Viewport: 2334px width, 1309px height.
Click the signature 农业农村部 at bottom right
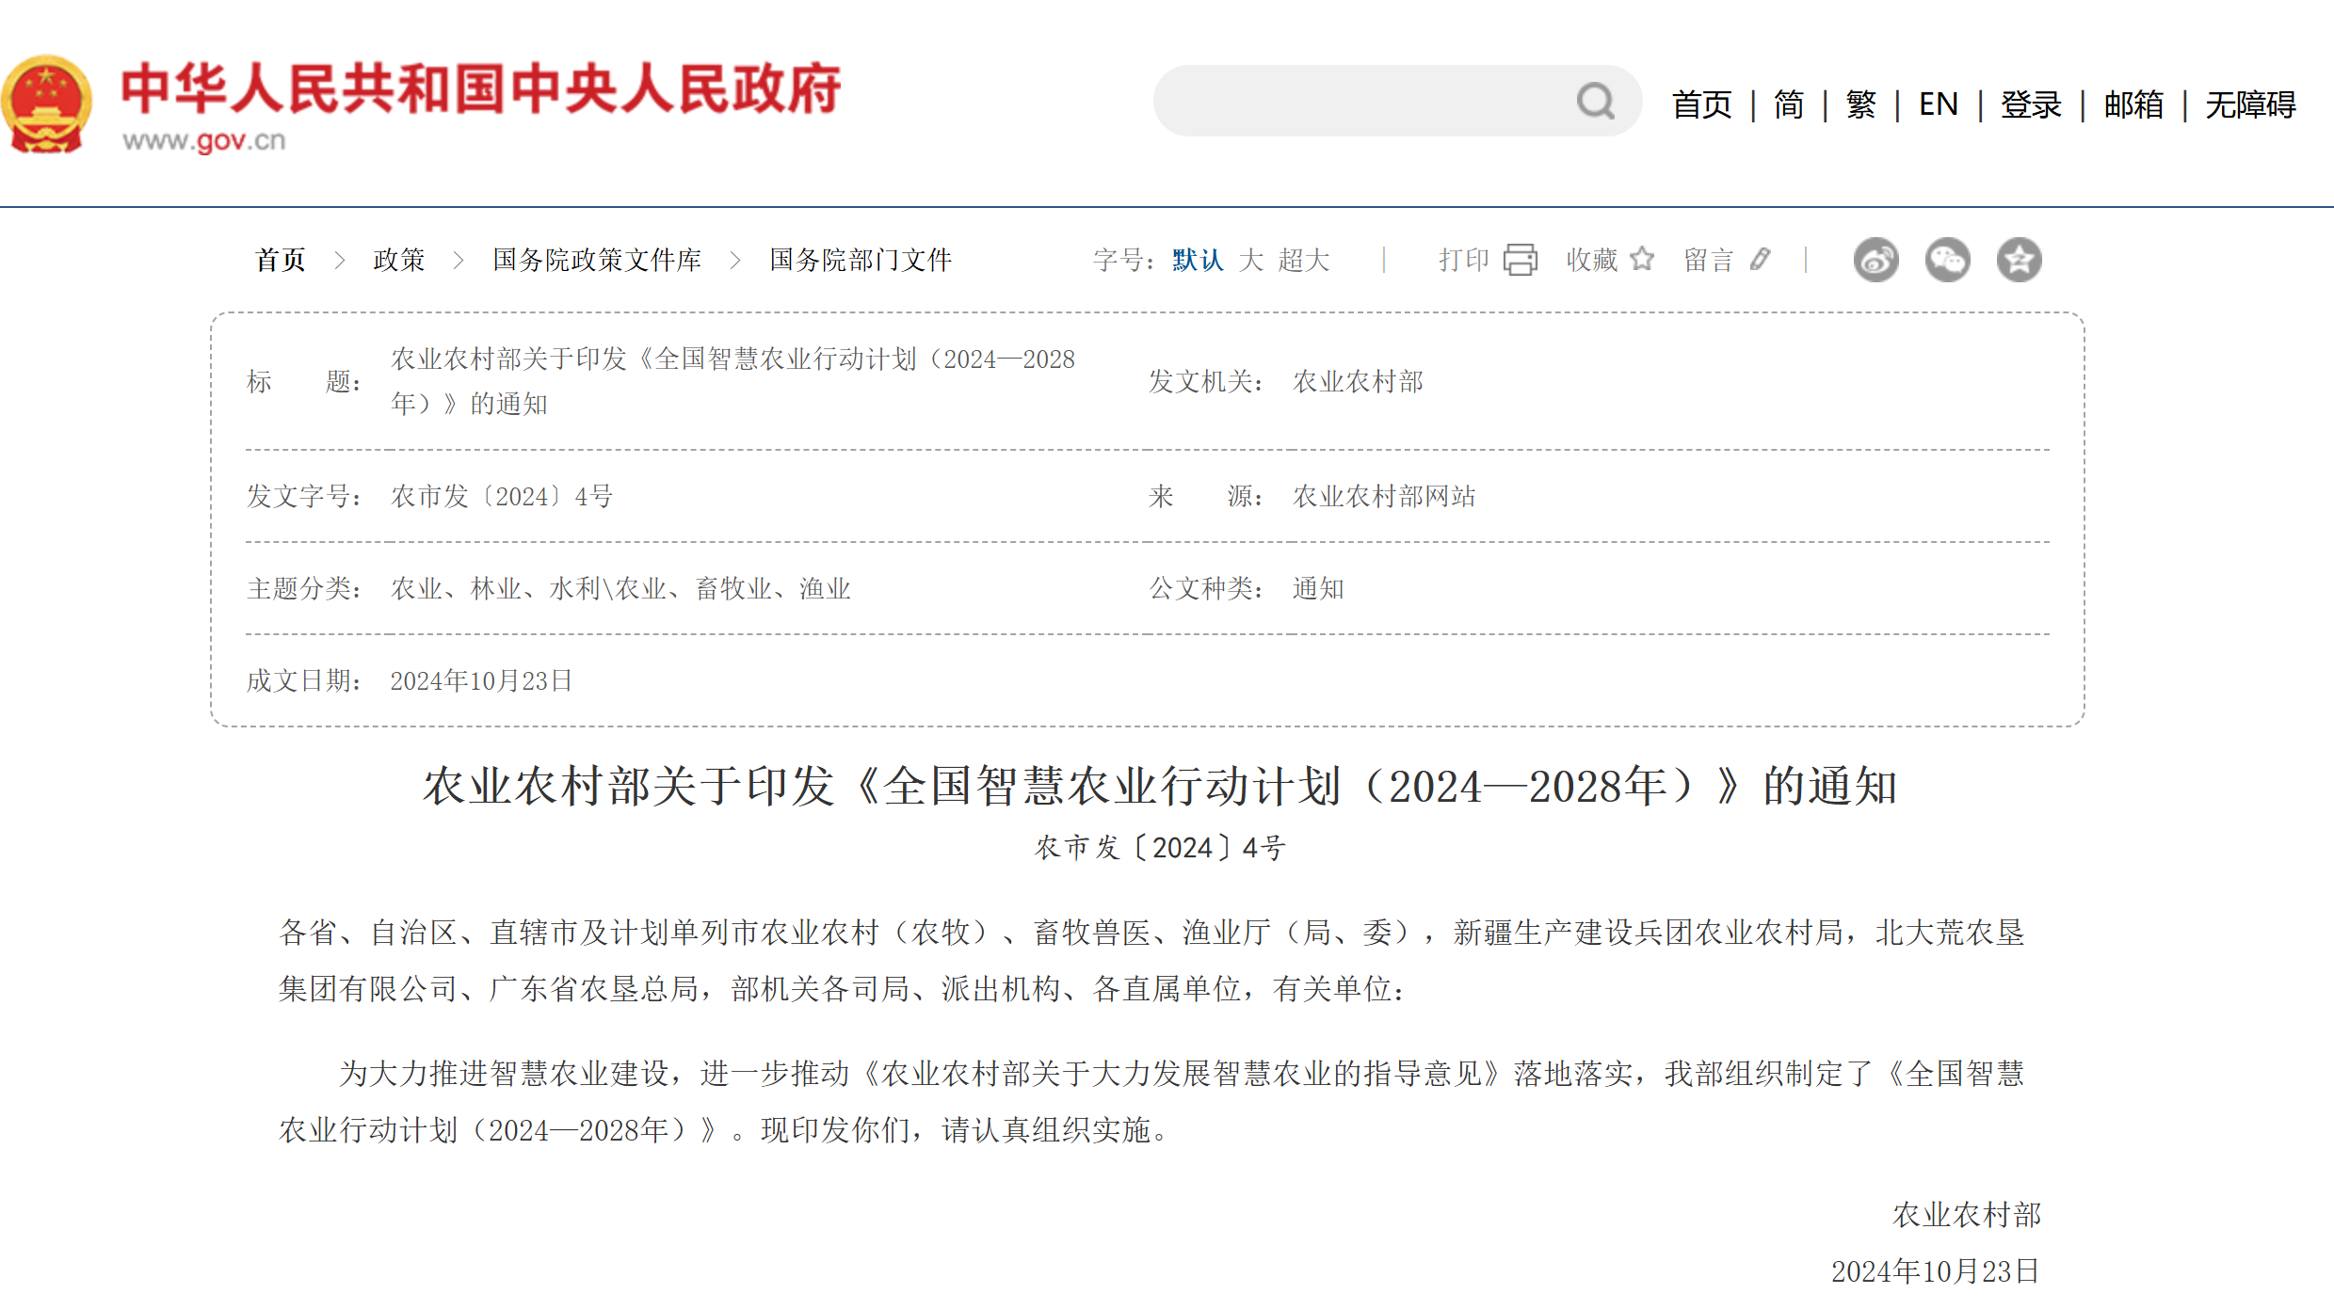click(1967, 1215)
